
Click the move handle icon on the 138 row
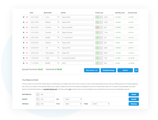(x=24, y=48)
